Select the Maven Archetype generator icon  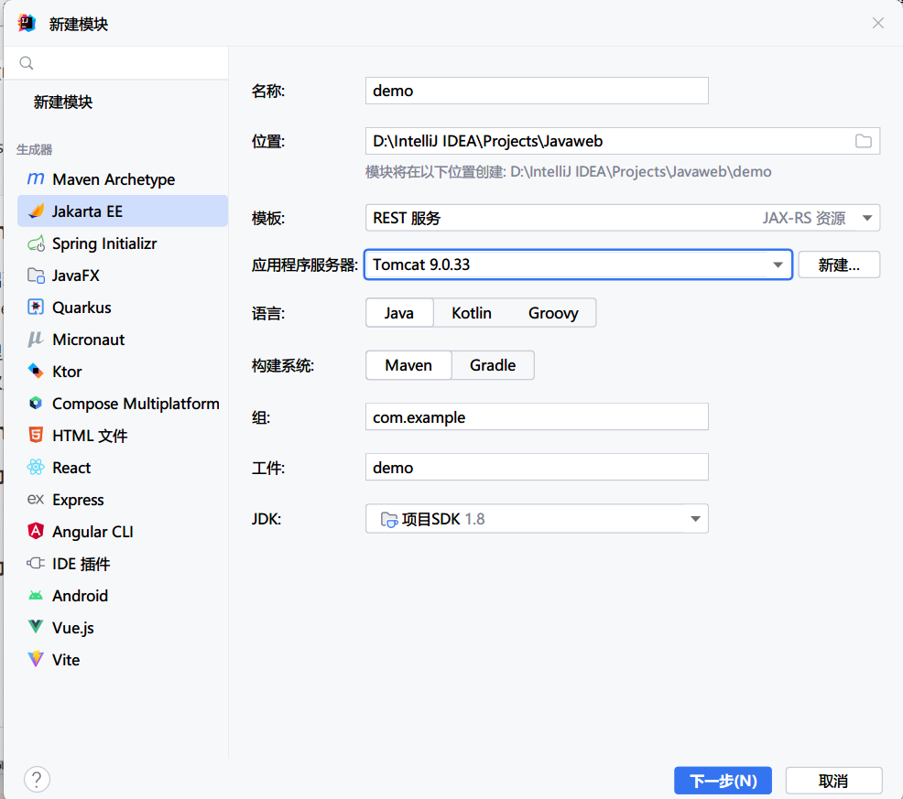click(x=36, y=179)
